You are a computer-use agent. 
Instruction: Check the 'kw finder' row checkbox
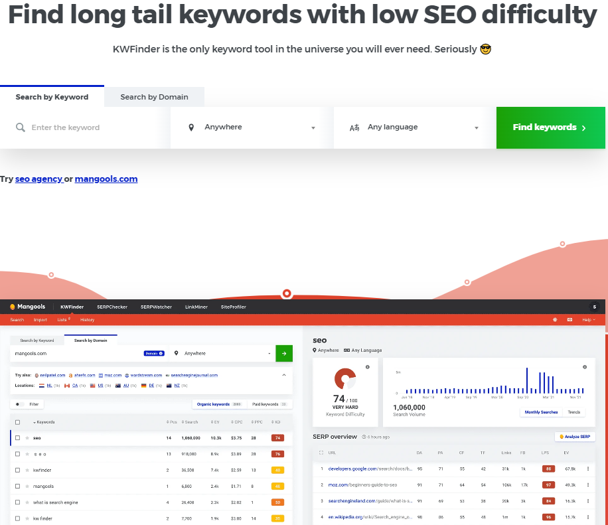pyautogui.click(x=17, y=518)
